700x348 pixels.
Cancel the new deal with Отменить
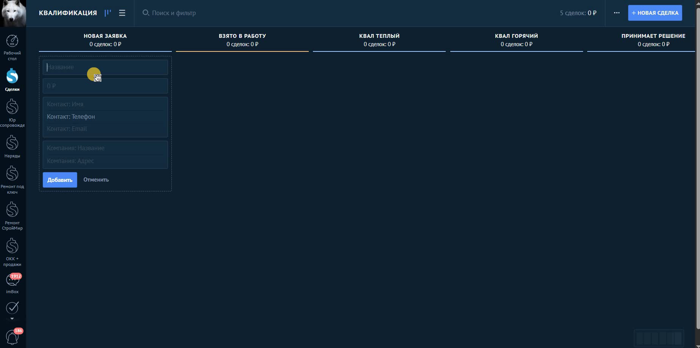pos(96,180)
